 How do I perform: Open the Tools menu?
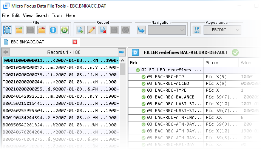click(57, 15)
